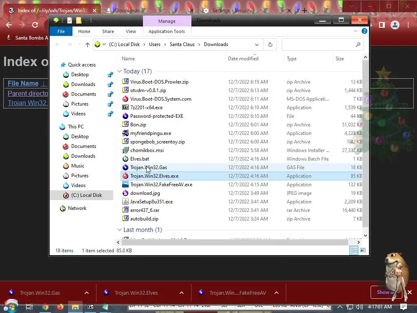This screenshot has width=417, height=313.
Task: Click the File Name link in Chrome page
Action: (23, 83)
